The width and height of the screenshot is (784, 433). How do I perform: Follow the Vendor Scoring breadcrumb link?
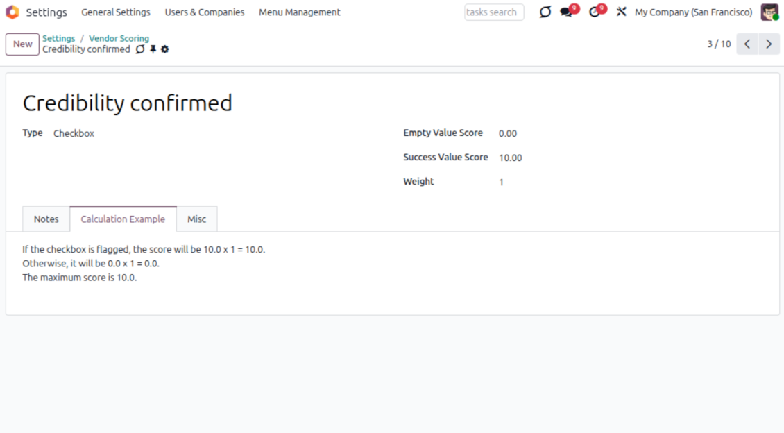[x=119, y=39]
